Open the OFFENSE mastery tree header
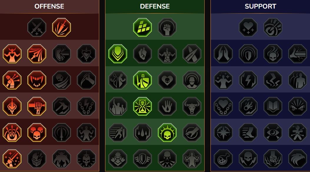310x172 pixels. click(49, 6)
